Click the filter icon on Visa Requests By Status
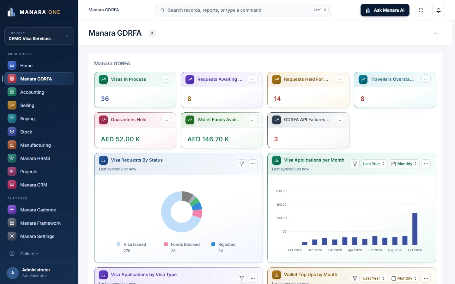This screenshot has width=455, height=284. tap(242, 164)
